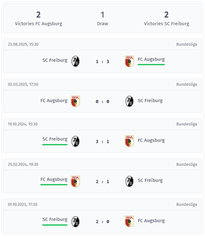Open the 1 : 3 match score
The width and height of the screenshot is (205, 237).
[x=102, y=61]
